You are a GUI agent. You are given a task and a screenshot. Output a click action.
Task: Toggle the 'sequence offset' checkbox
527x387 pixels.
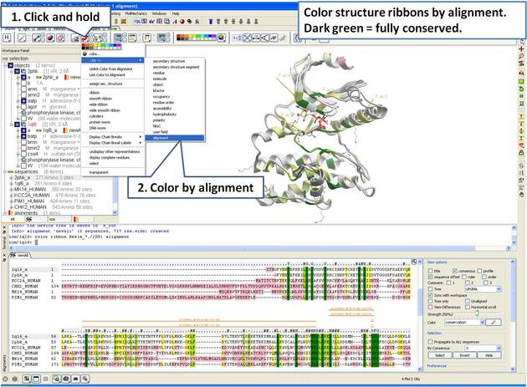coord(430,277)
